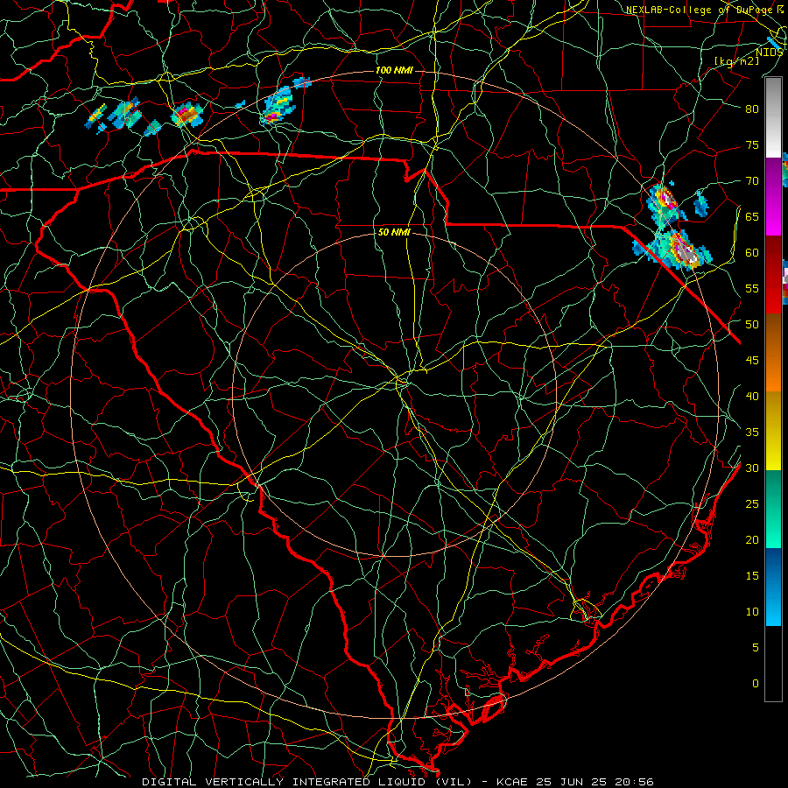Click the 0 value on the color scale
The width and height of the screenshot is (788, 788).
[x=756, y=684]
